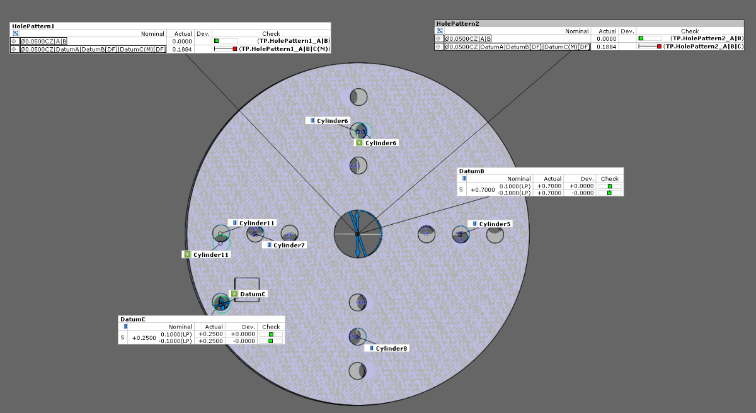Select the HolePattern1 table title
Image resolution: width=756 pixels, height=413 pixels.
[x=33, y=26]
